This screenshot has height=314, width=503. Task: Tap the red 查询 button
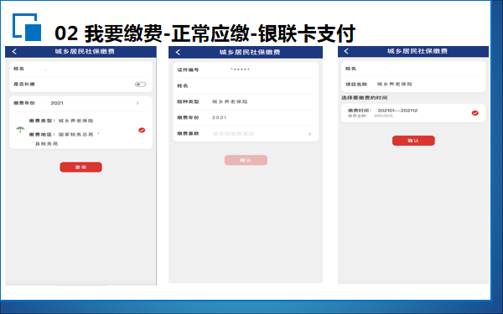(80, 167)
